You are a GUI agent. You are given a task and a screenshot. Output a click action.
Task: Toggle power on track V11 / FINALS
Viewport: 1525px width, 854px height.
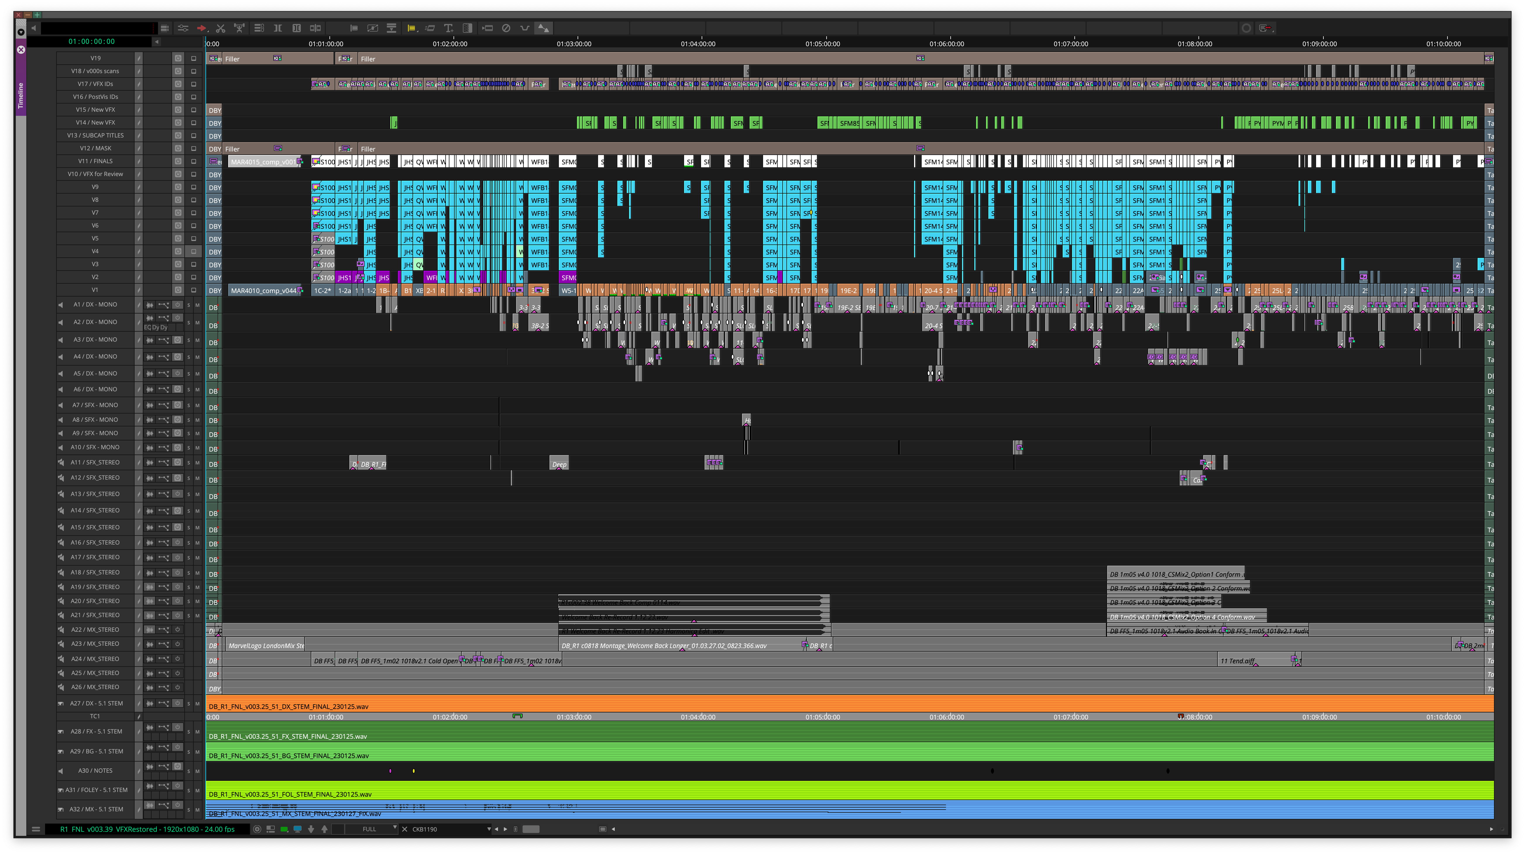tap(178, 161)
